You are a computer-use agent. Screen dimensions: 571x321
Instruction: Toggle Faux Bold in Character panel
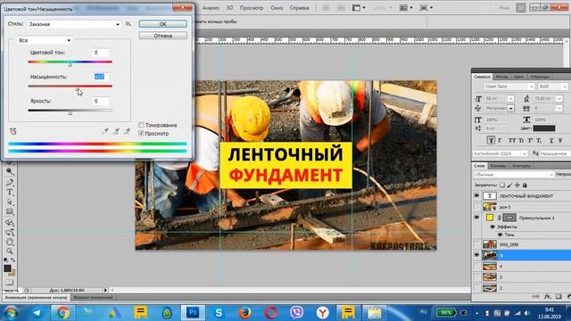pyautogui.click(x=491, y=141)
